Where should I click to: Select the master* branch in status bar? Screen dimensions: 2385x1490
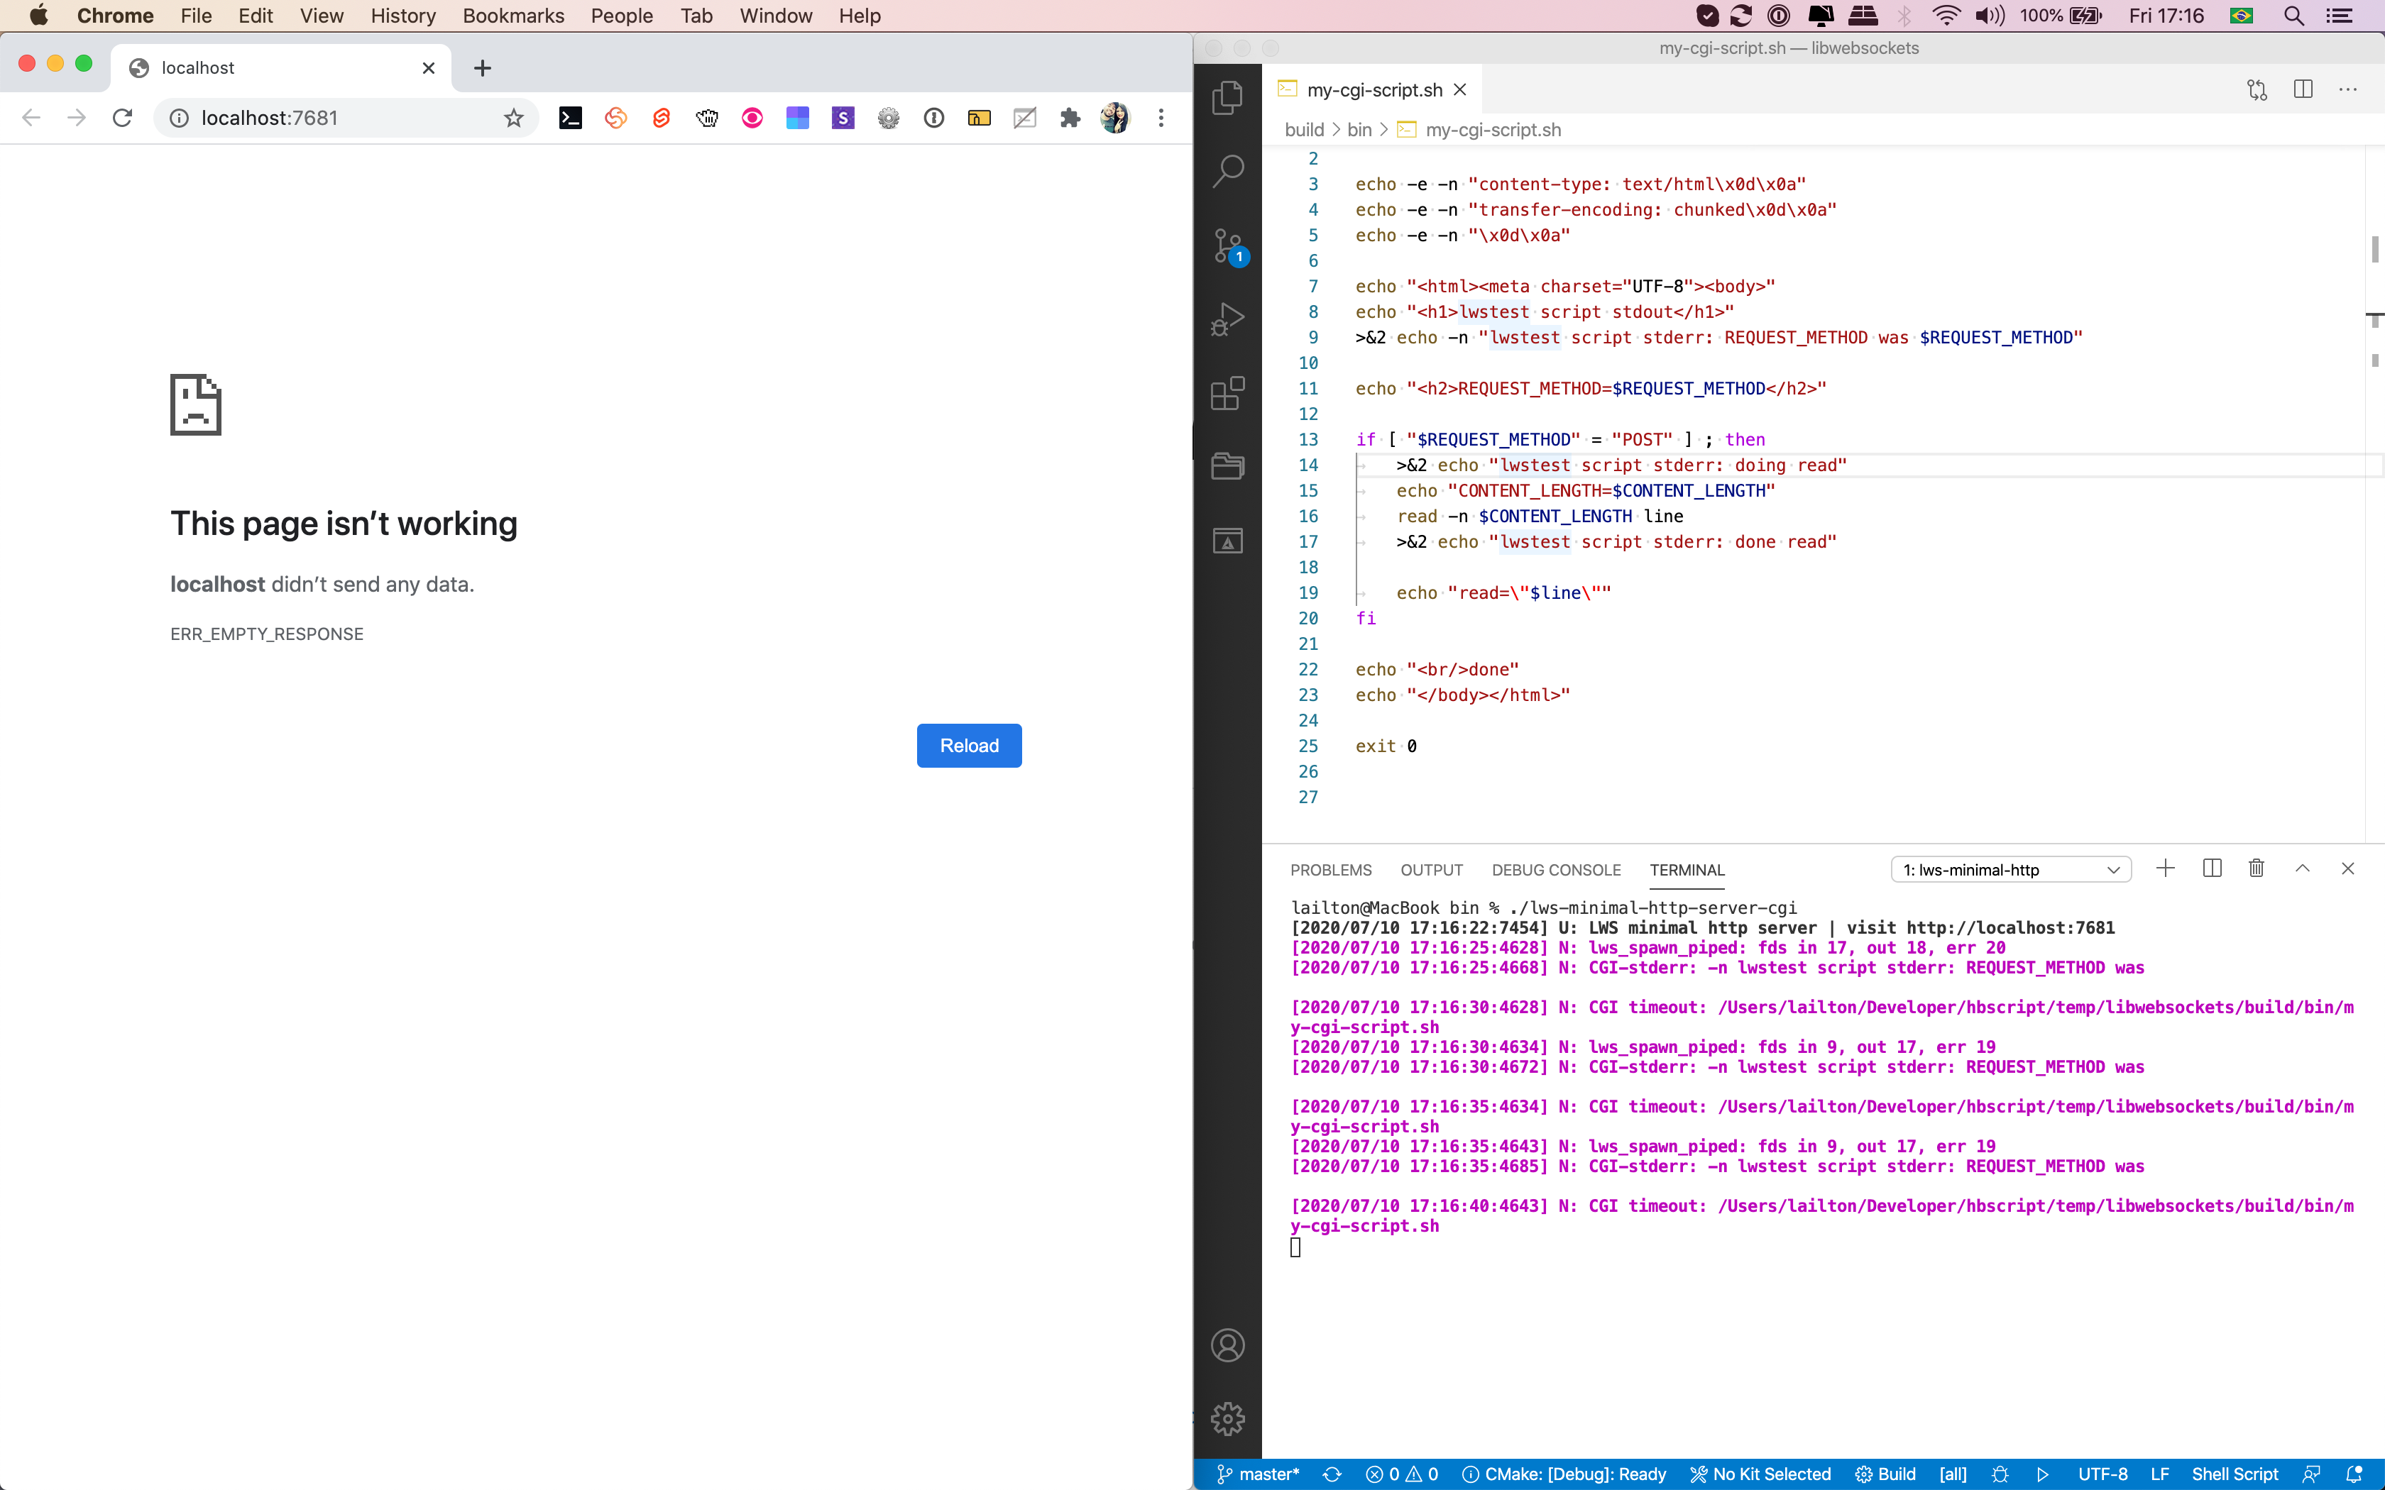pos(1258,1474)
